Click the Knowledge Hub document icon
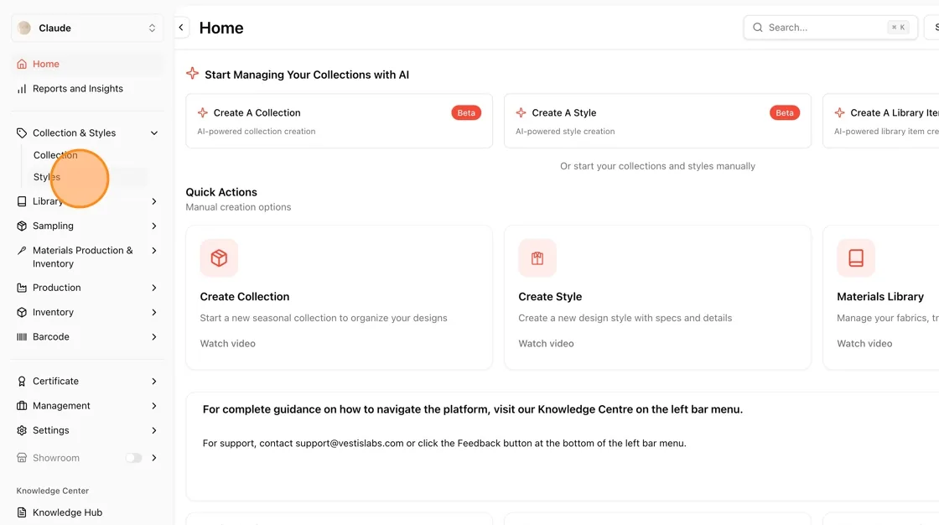Viewport: 939px width, 525px height. [22, 512]
